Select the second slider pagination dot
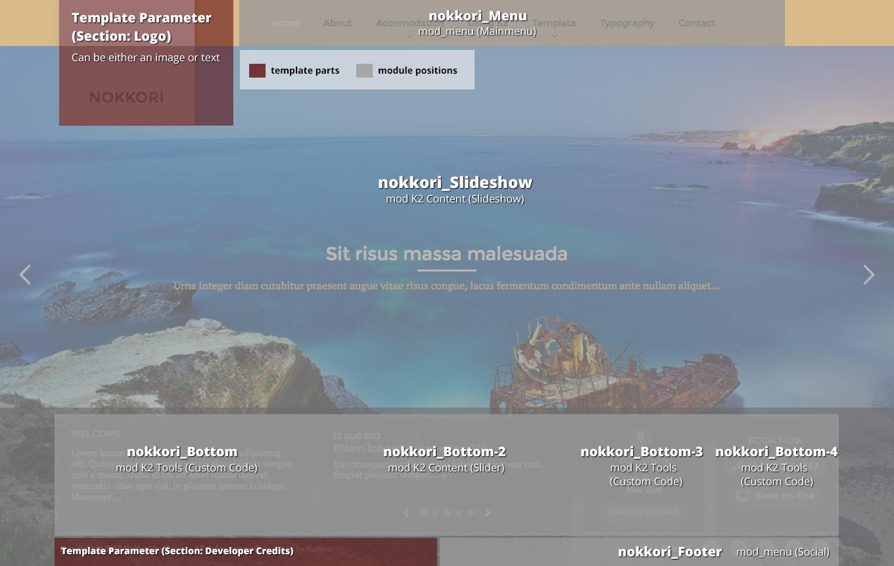Viewport: 894px width, 566px height. (435, 513)
